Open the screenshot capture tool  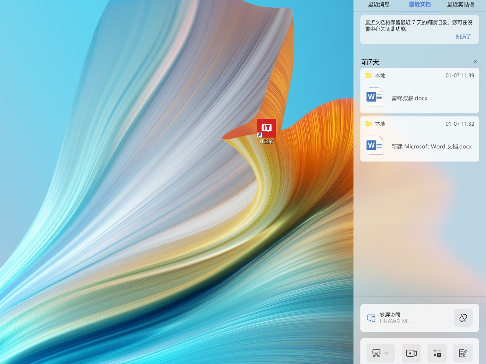(377, 353)
